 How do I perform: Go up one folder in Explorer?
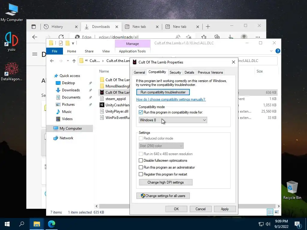[74, 61]
